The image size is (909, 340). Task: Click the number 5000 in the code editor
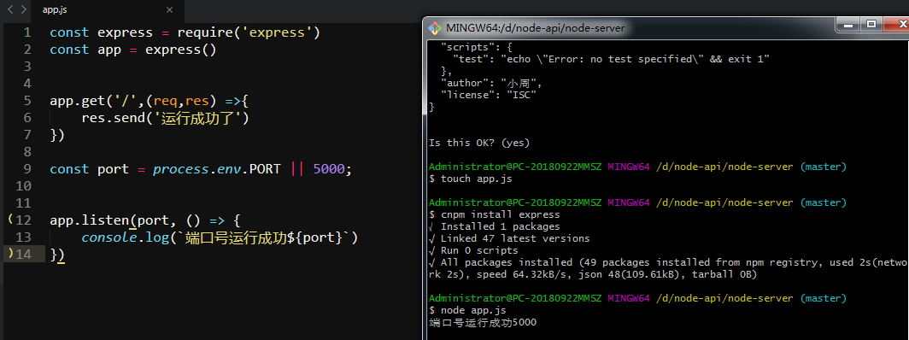[328, 169]
